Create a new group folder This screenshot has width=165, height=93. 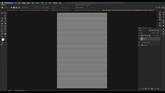point(152,89)
